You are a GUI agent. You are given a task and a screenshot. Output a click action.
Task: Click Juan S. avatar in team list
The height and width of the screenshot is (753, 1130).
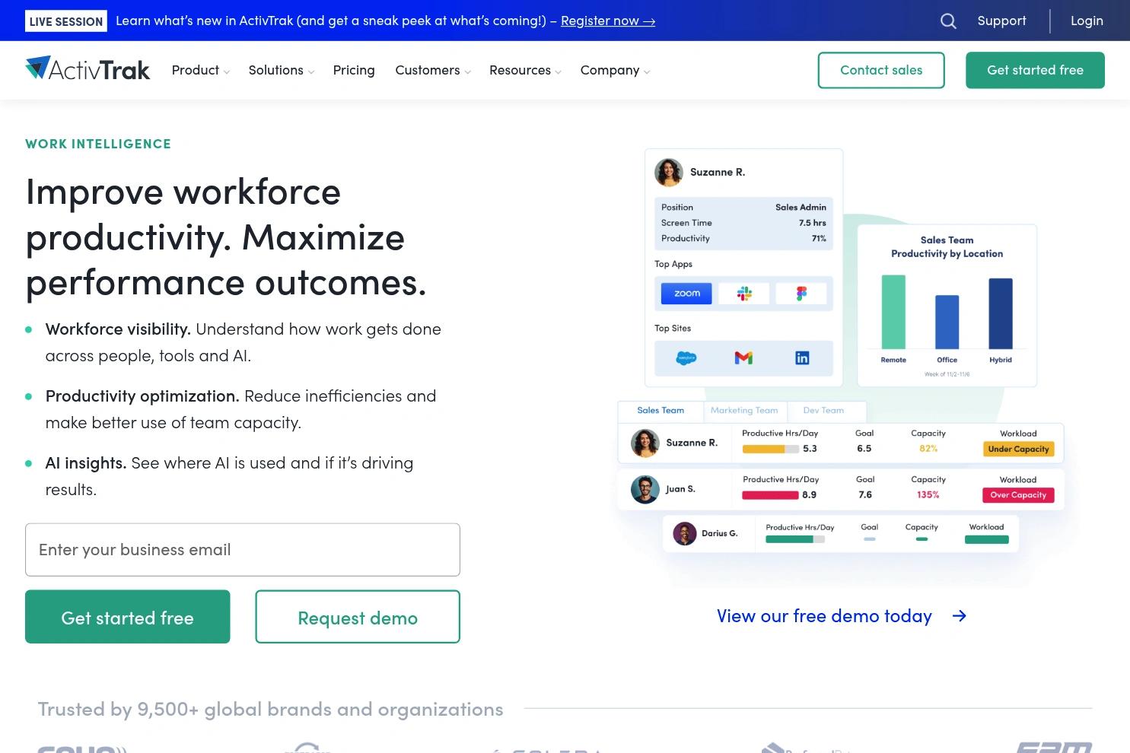point(645,489)
